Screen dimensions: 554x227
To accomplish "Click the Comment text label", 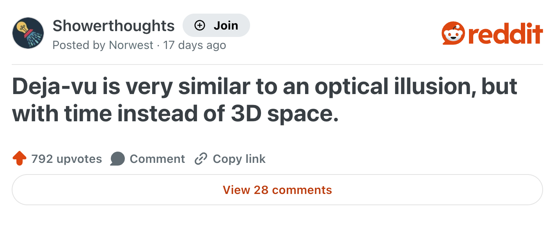I will (158, 159).
